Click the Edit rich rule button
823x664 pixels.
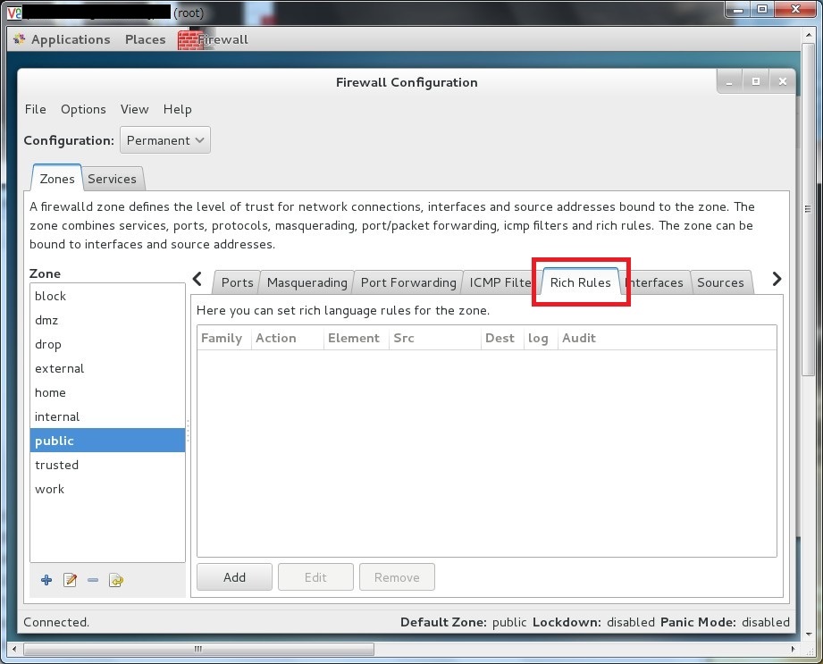315,577
